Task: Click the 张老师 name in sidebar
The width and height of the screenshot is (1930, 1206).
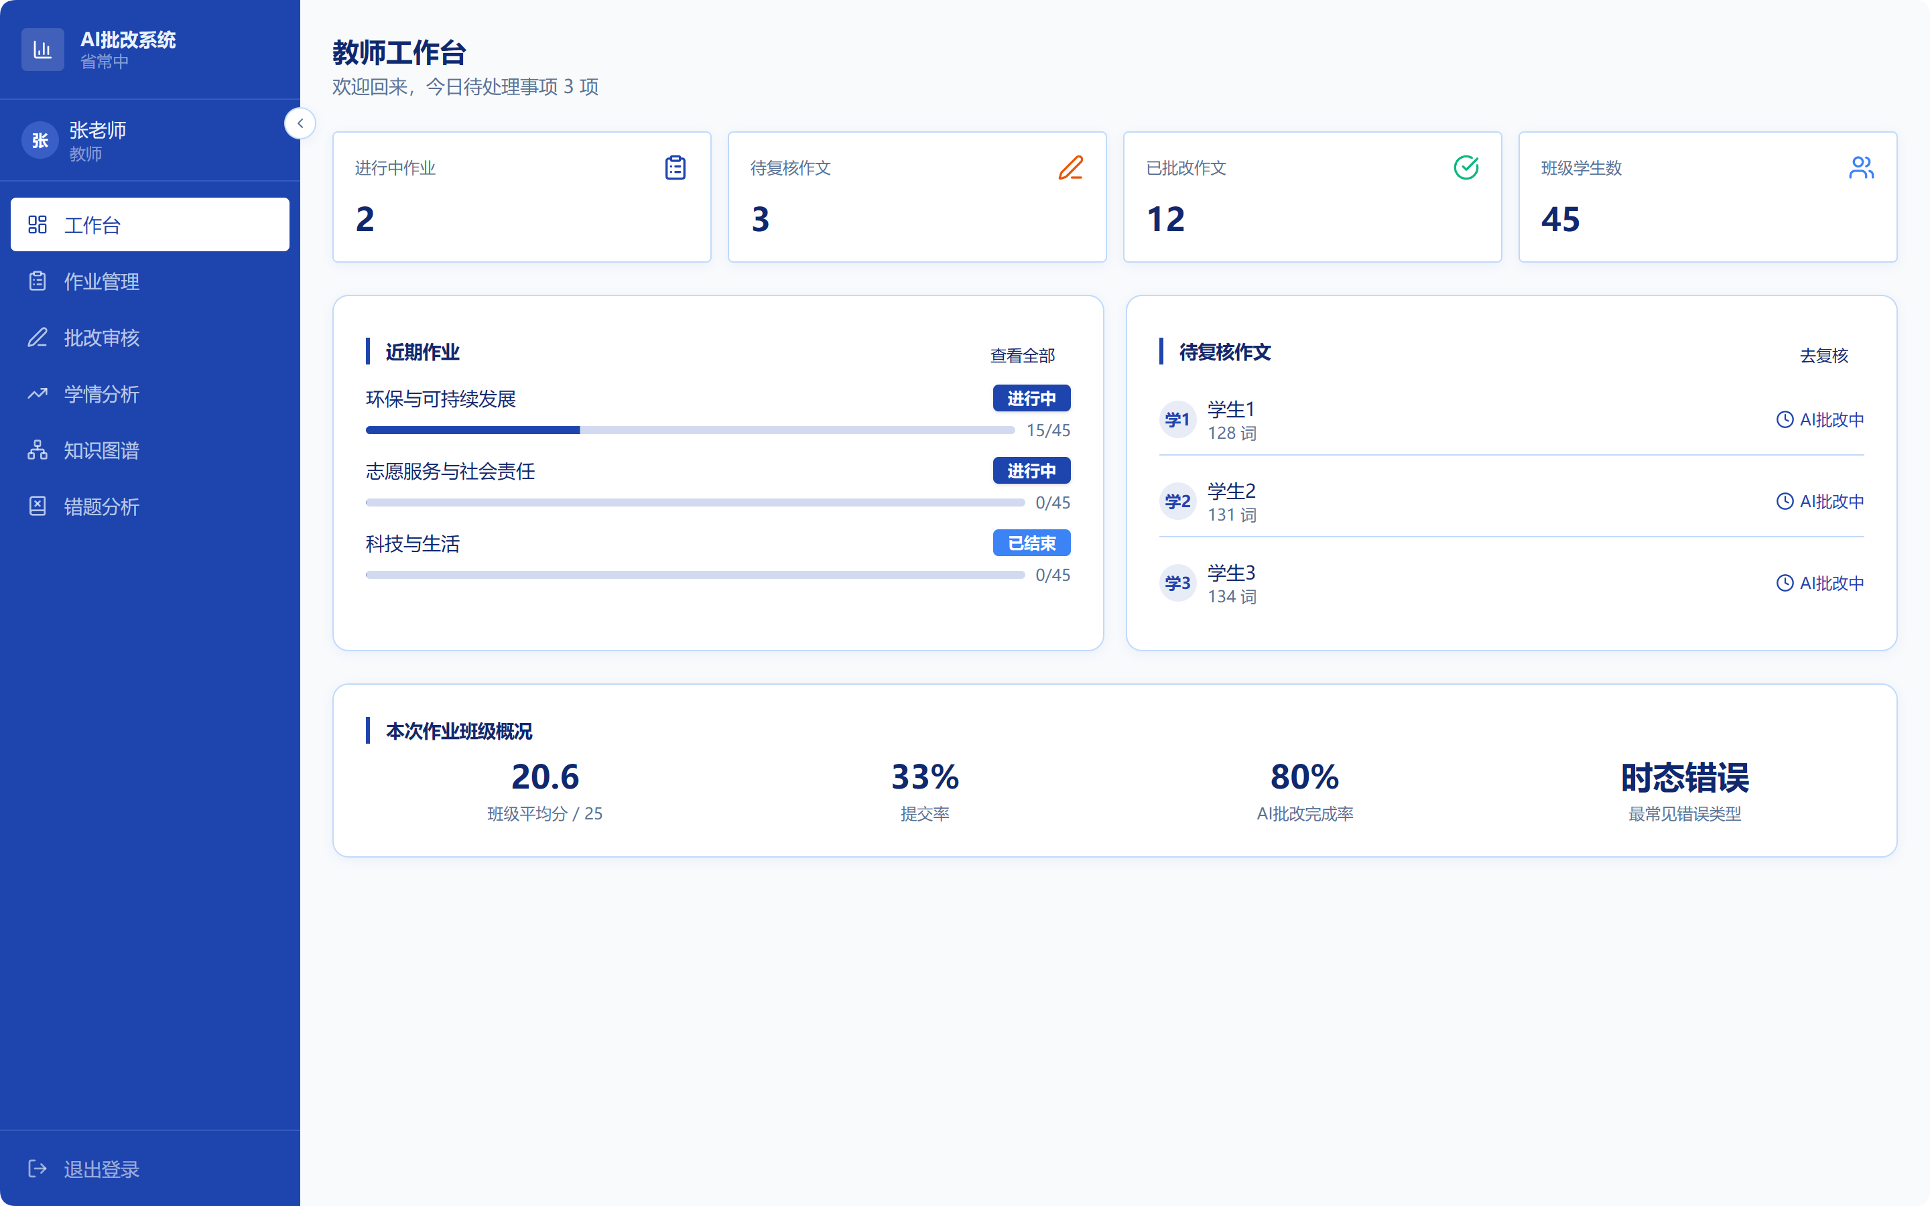Action: pyautogui.click(x=97, y=130)
